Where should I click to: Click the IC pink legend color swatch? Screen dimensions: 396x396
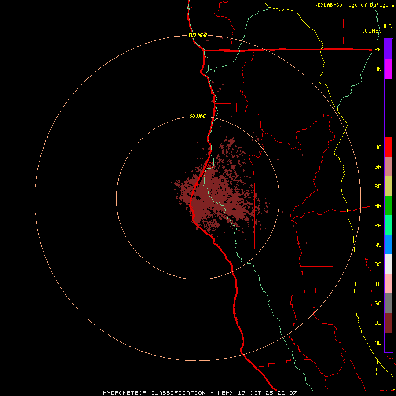pos(389,284)
